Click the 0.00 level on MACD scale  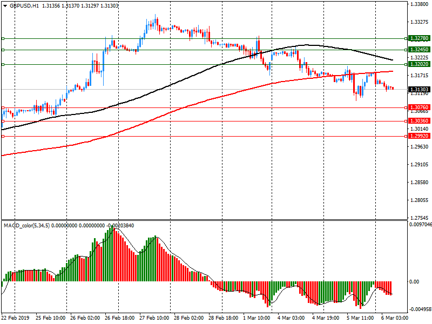415,282
